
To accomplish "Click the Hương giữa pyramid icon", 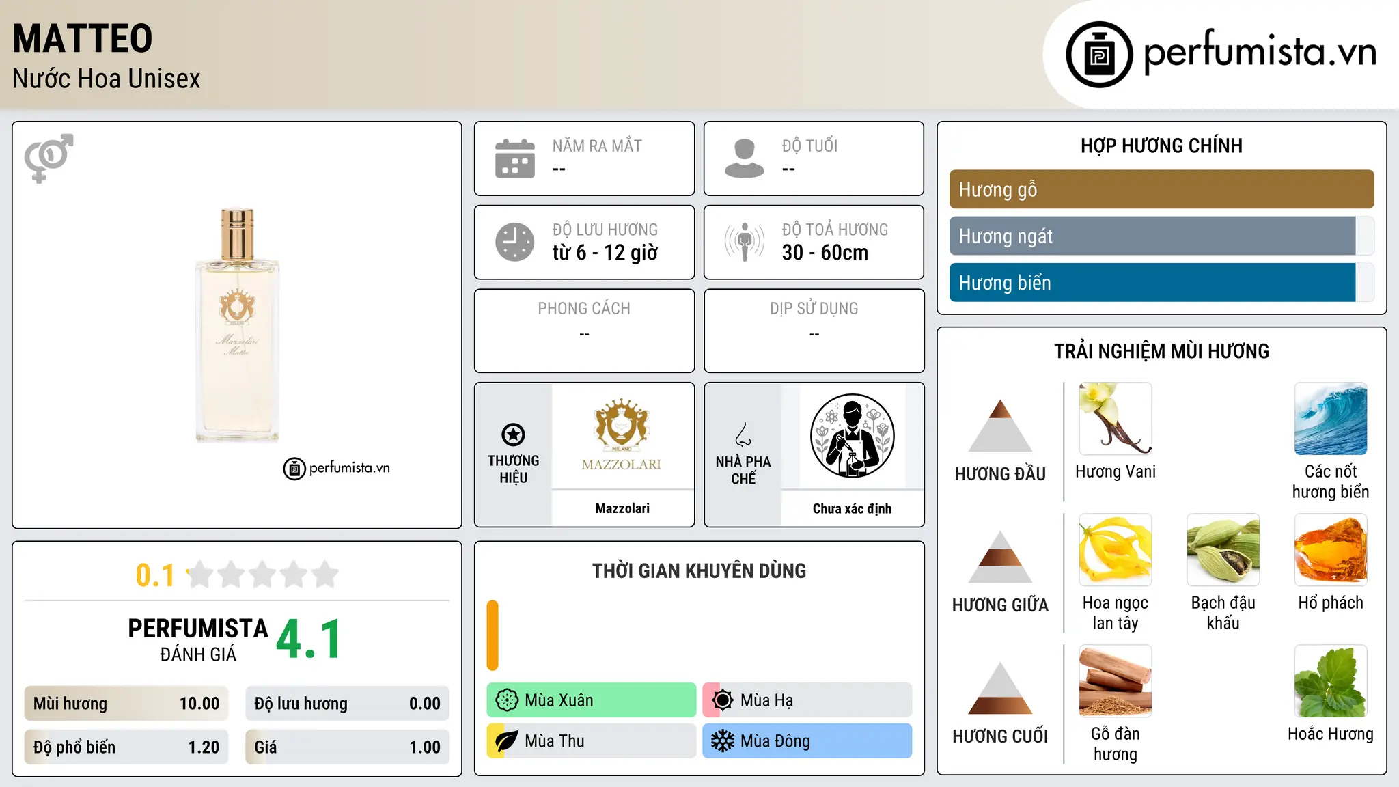I will pos(1000,557).
